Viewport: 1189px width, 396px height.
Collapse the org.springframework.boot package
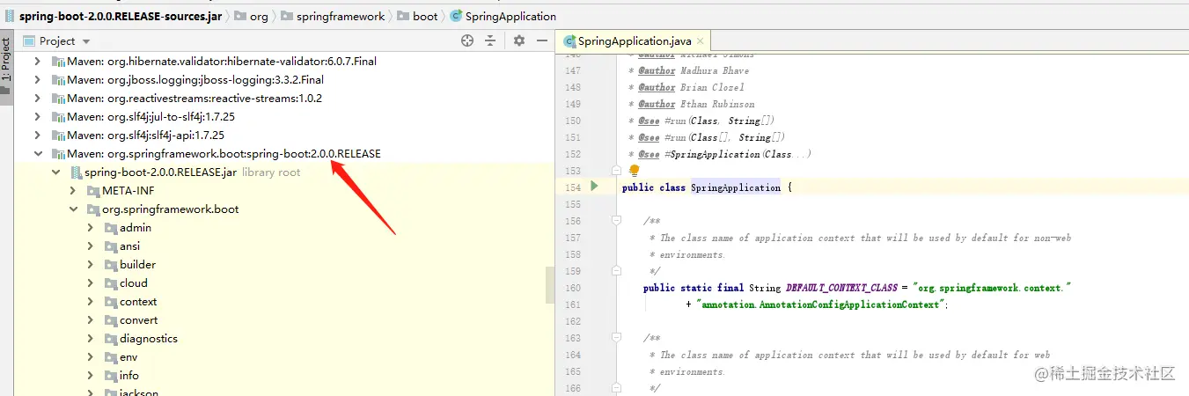74,209
